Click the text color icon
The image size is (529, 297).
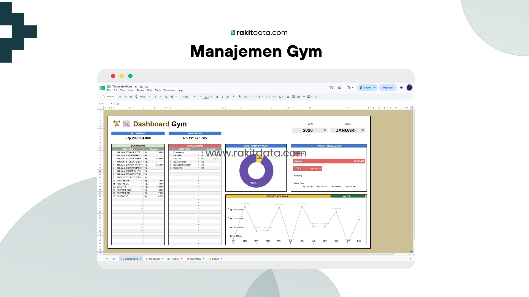233,97
